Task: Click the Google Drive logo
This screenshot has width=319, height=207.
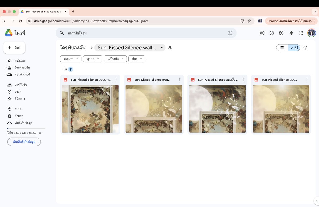Action: pos(9,33)
